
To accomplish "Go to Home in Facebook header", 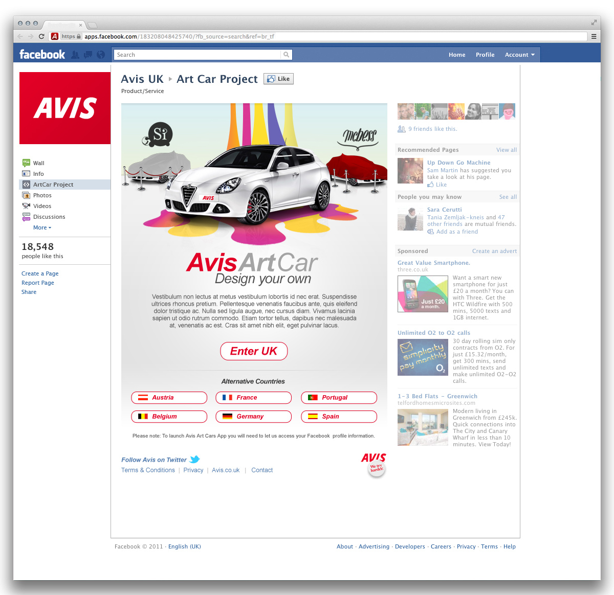I will pos(457,55).
